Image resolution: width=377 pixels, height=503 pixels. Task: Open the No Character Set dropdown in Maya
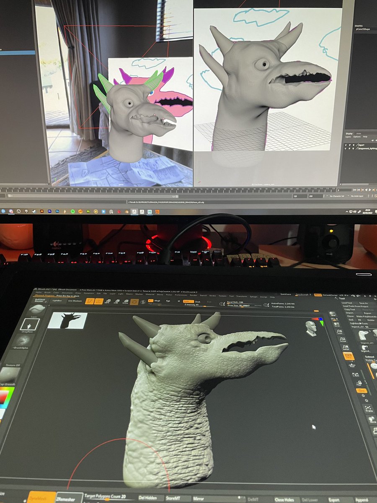pyautogui.click(x=337, y=196)
